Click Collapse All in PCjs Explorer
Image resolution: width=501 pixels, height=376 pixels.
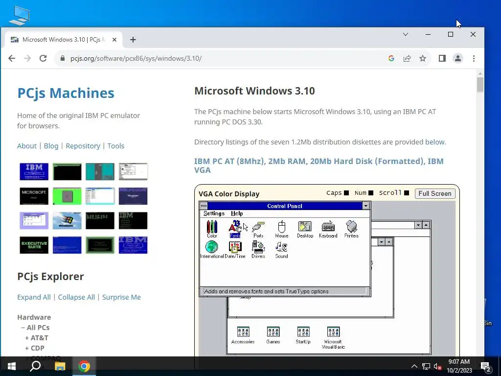tap(76, 297)
